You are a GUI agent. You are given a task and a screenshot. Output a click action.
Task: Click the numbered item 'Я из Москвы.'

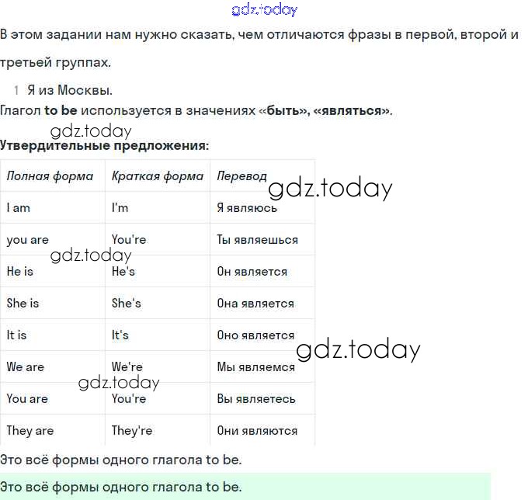coord(69,90)
